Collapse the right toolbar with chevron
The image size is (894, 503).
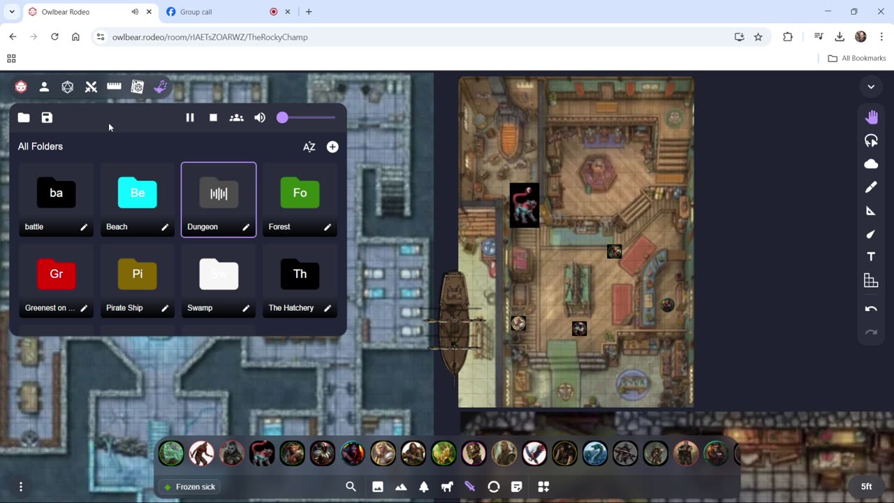click(871, 87)
